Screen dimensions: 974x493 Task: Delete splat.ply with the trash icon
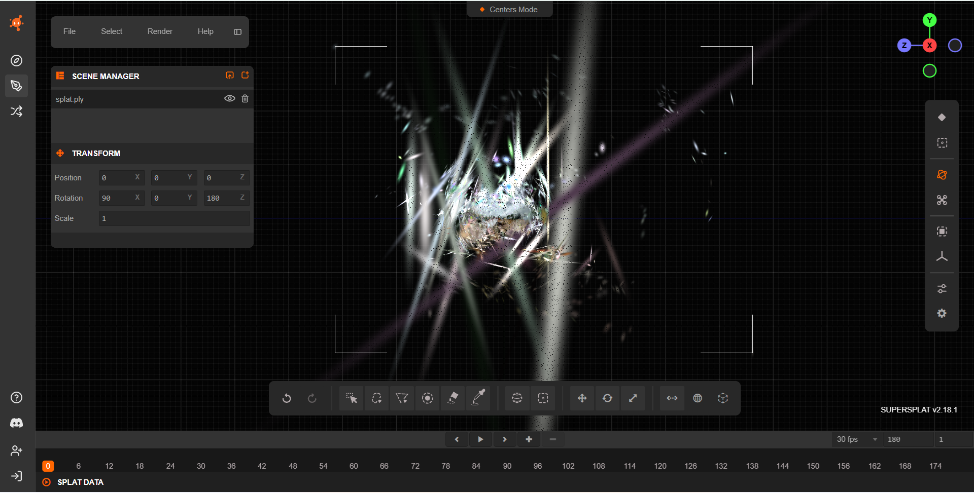click(245, 99)
